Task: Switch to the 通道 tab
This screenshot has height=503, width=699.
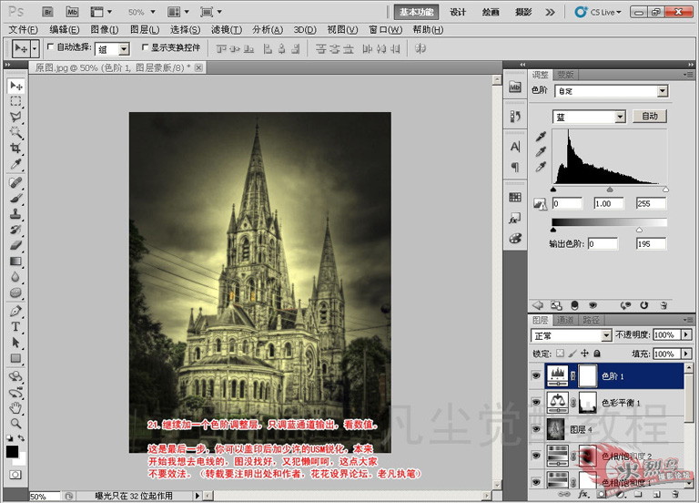Action: [565, 320]
